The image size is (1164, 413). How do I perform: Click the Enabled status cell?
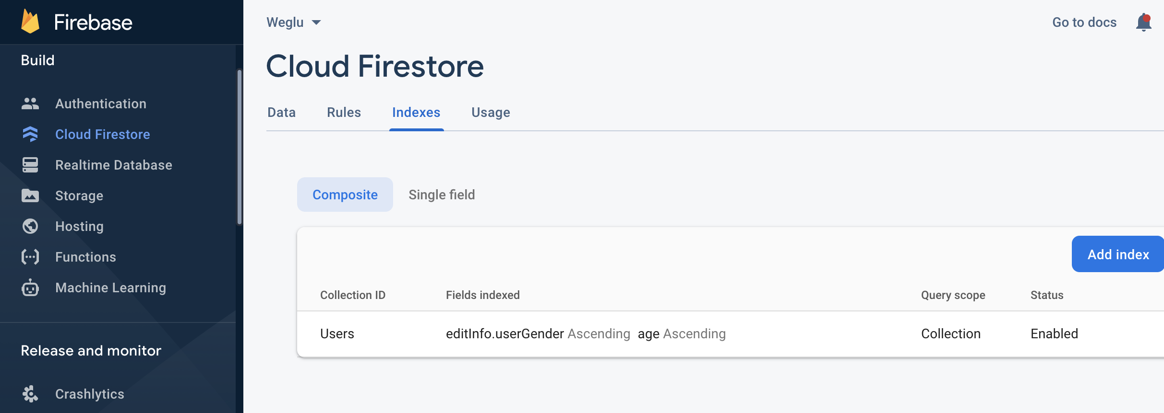pyautogui.click(x=1055, y=334)
